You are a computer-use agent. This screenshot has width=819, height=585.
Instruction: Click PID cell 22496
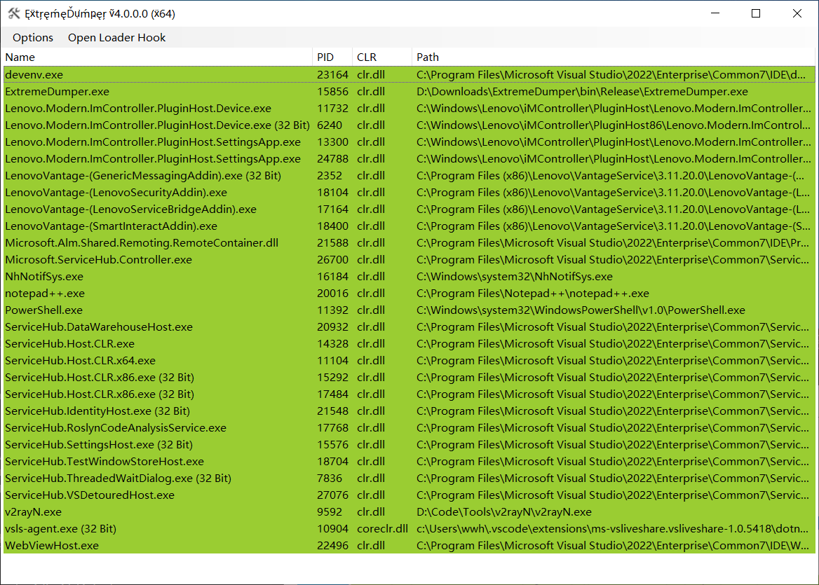coord(332,545)
